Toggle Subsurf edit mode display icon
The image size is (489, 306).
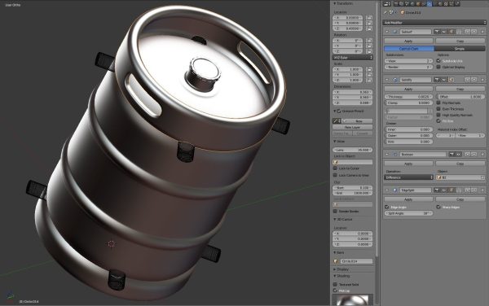452,32
